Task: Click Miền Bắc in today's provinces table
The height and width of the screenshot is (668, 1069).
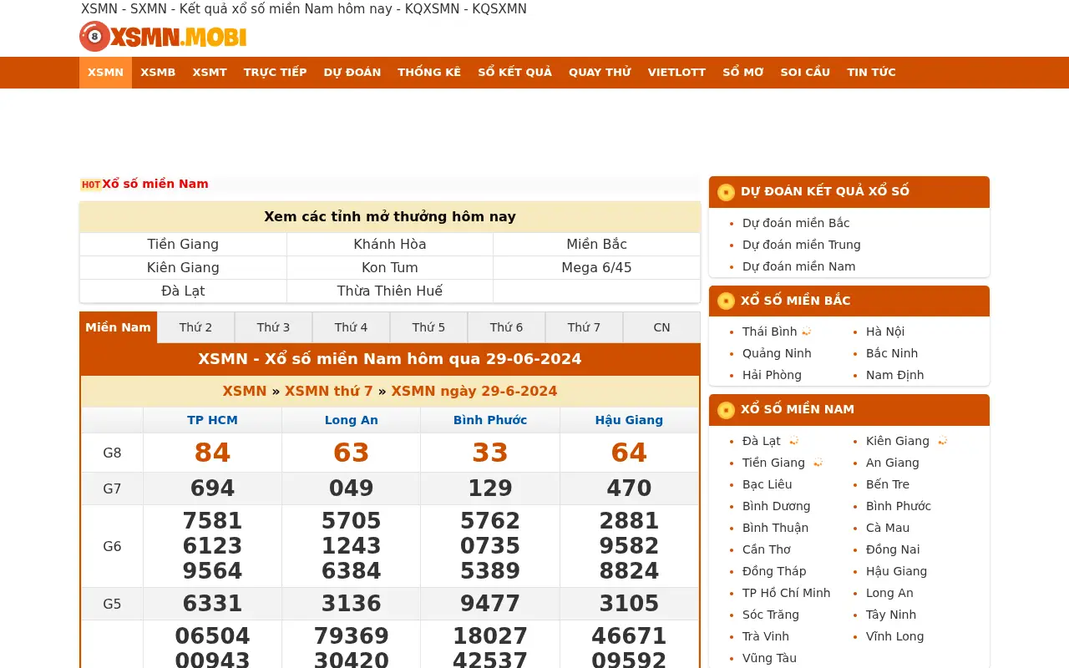Action: [596, 245]
